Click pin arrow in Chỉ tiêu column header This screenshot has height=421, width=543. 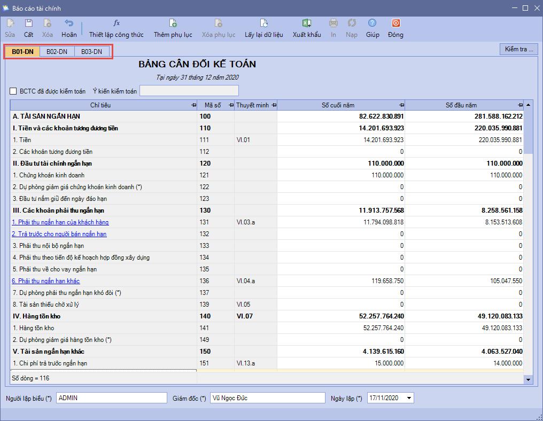point(193,105)
